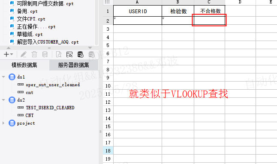277x164 pixels.
Task: Click the trash delete dataset icon
Action: click(x=34, y=54)
